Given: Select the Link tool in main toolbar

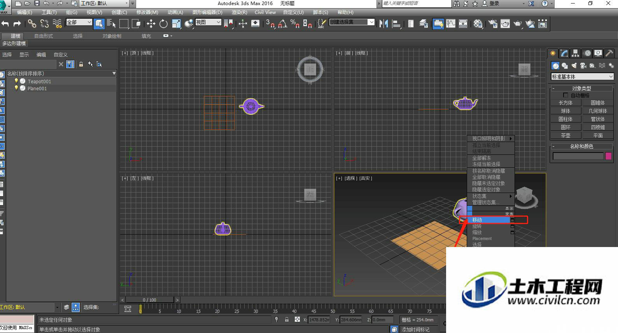Looking at the screenshot, I should tap(32, 24).
